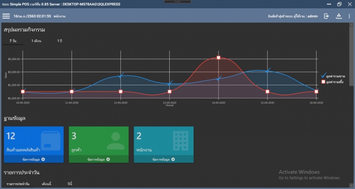Switch to the เดือนนี้ tab

(x=47, y=184)
